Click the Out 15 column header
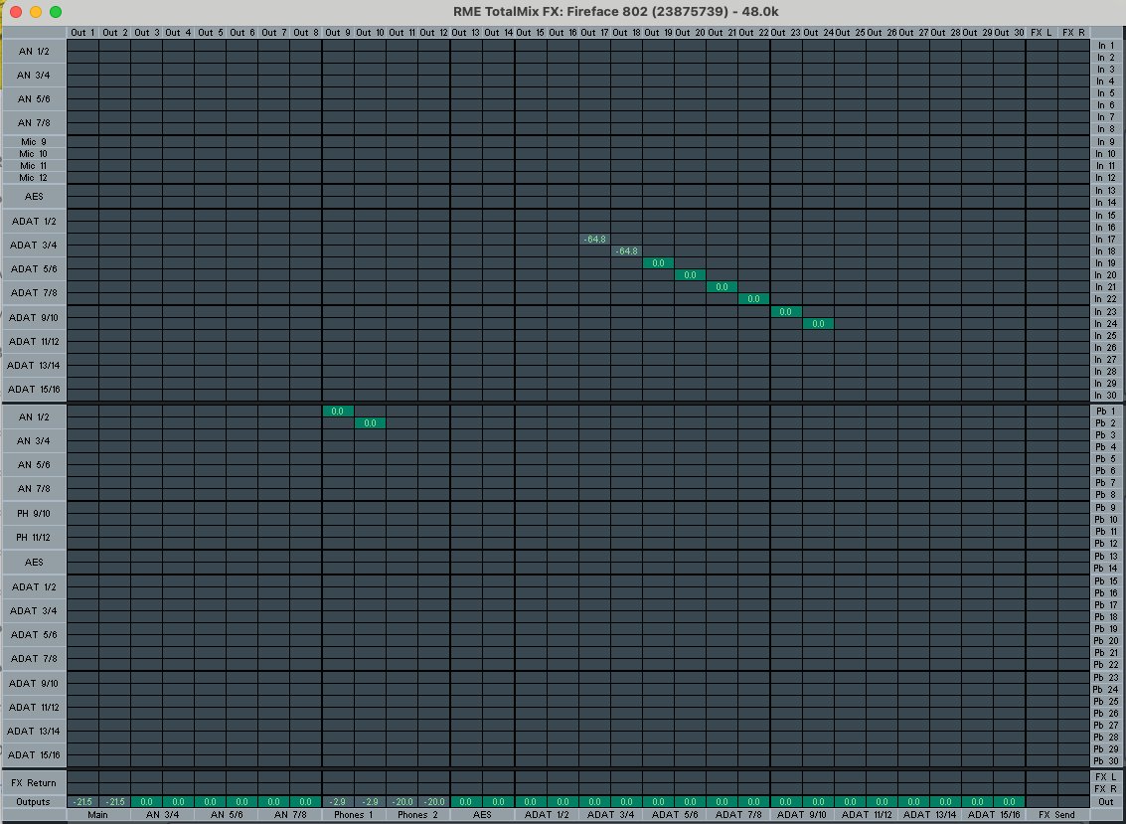 530,33
